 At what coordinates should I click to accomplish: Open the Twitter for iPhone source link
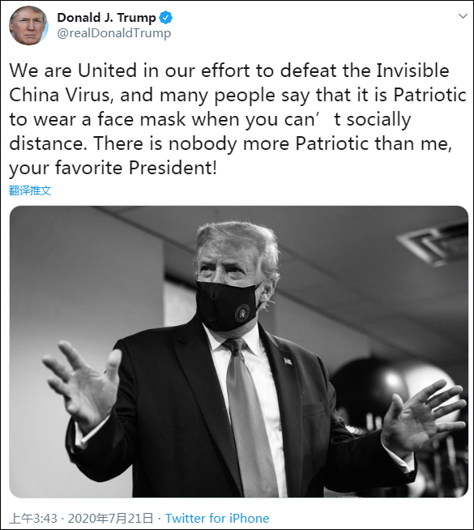click(217, 518)
